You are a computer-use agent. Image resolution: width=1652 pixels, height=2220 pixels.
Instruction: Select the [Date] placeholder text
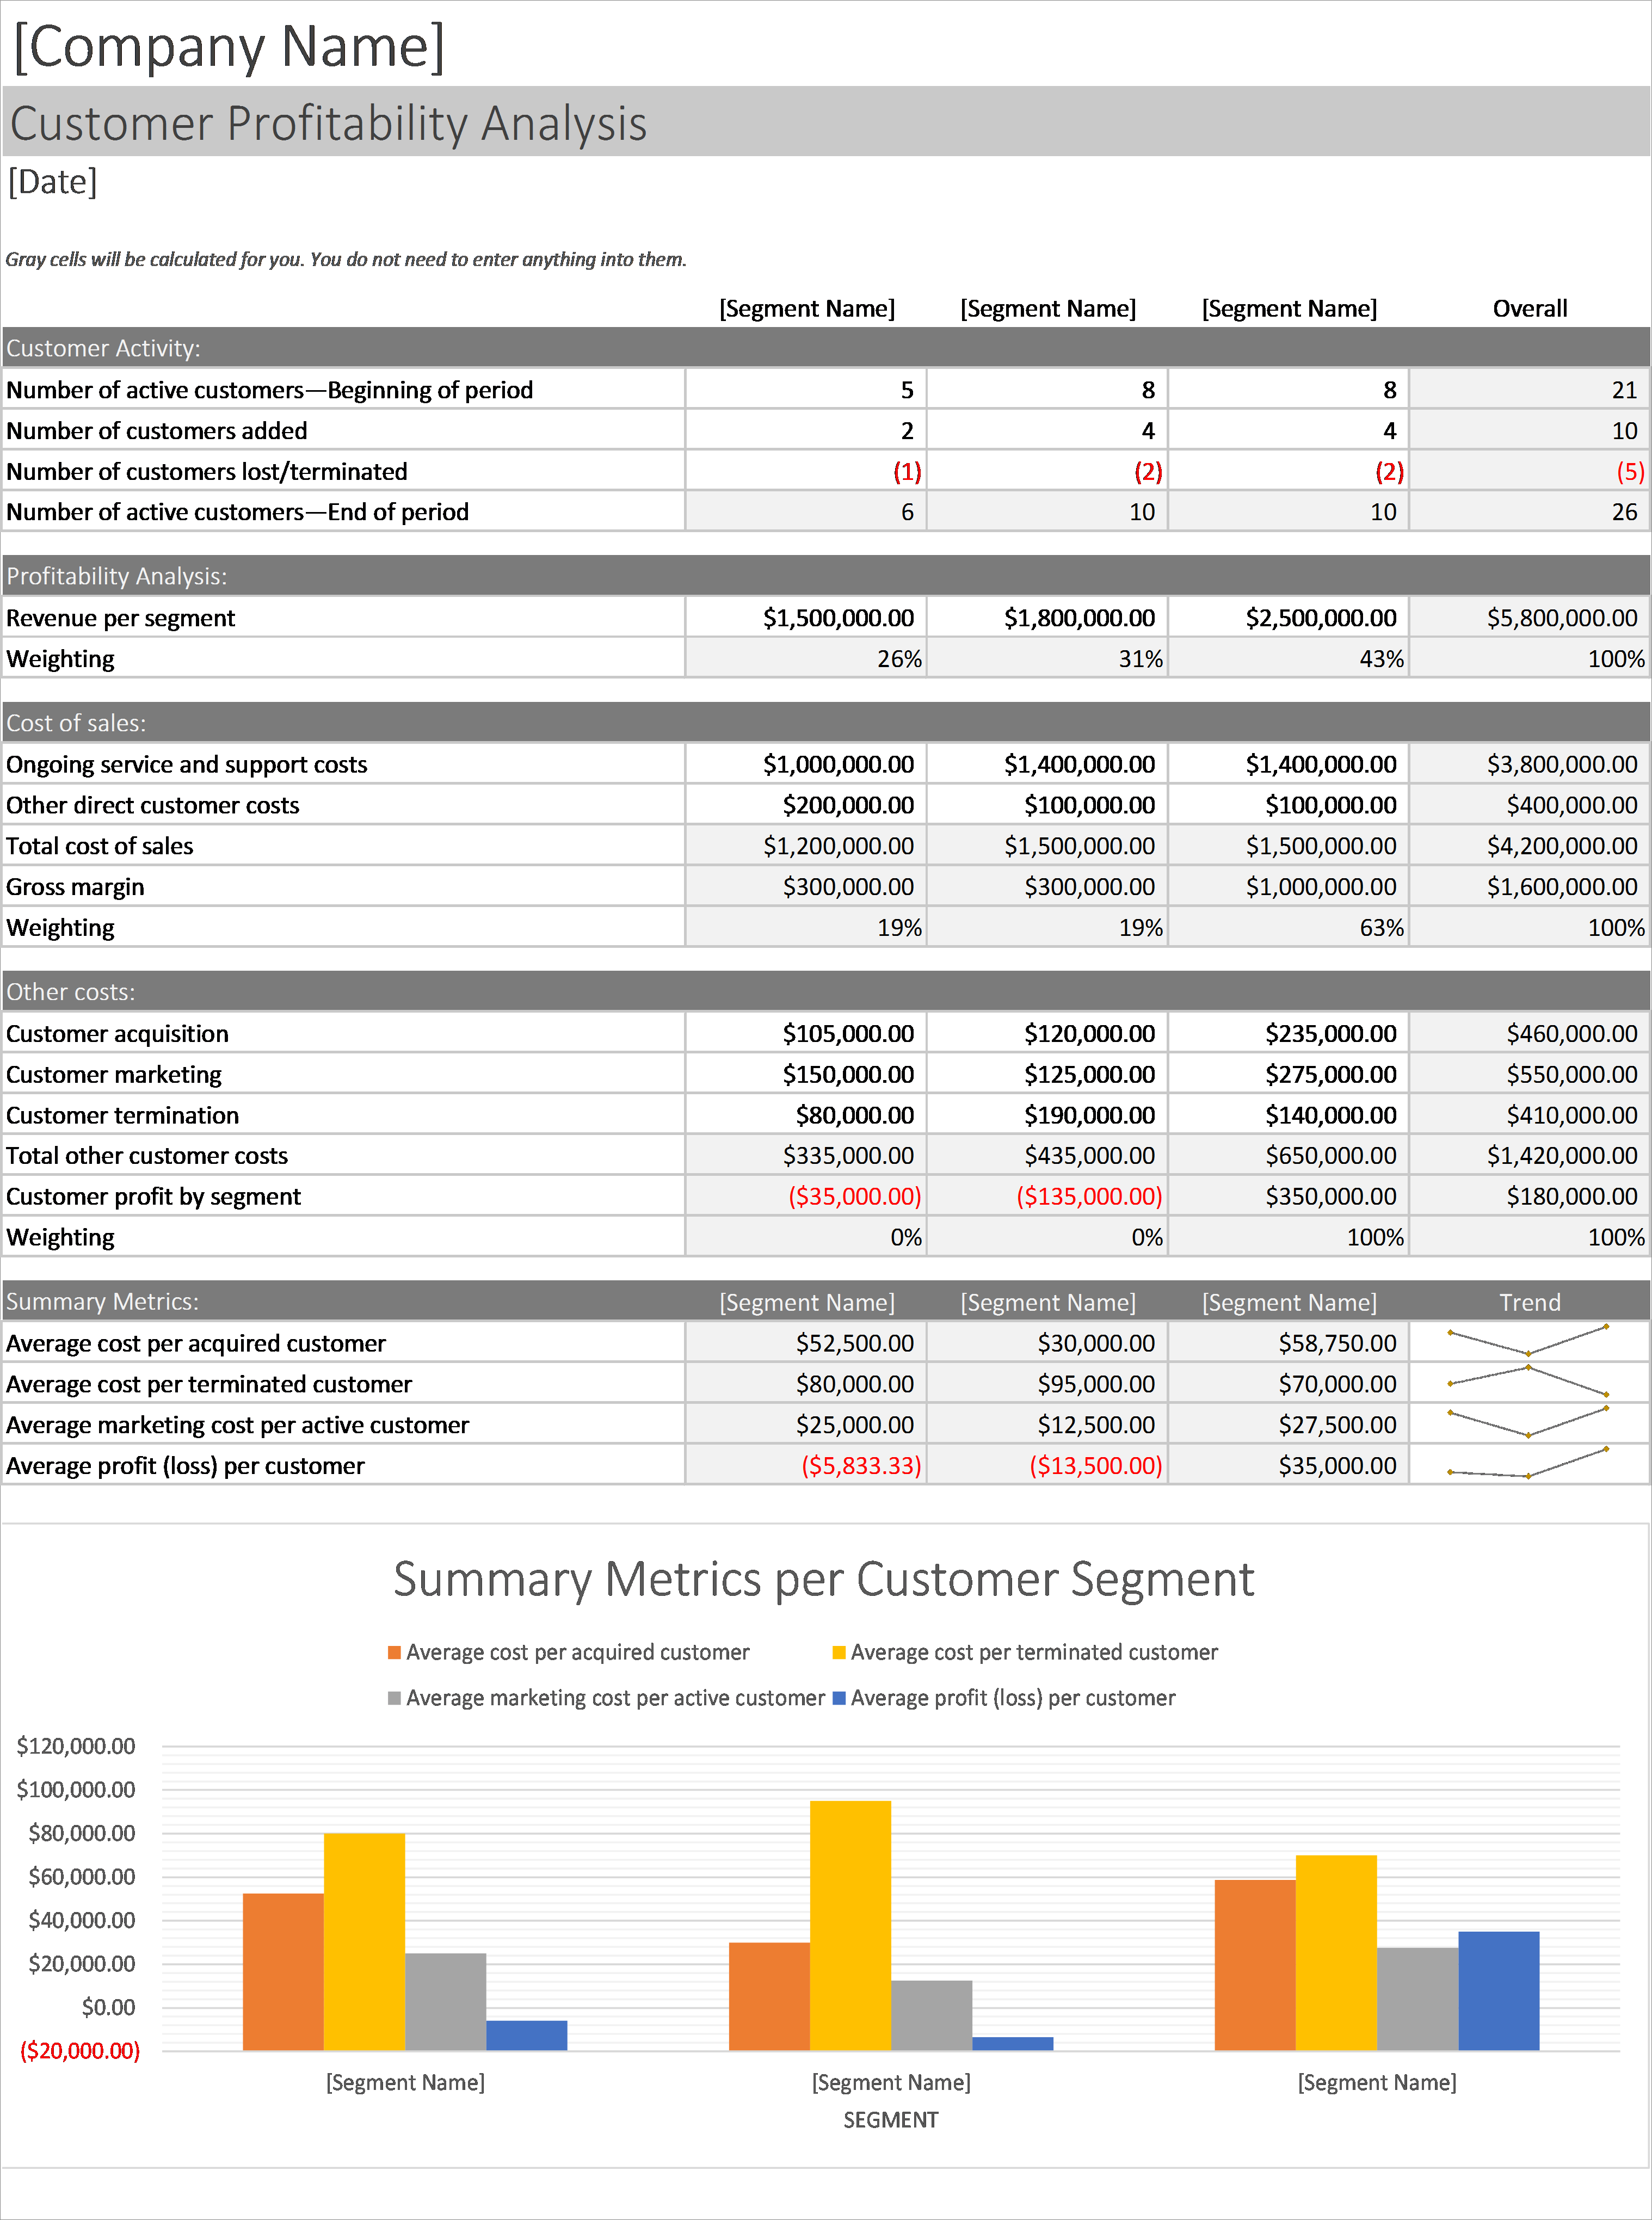point(52,182)
